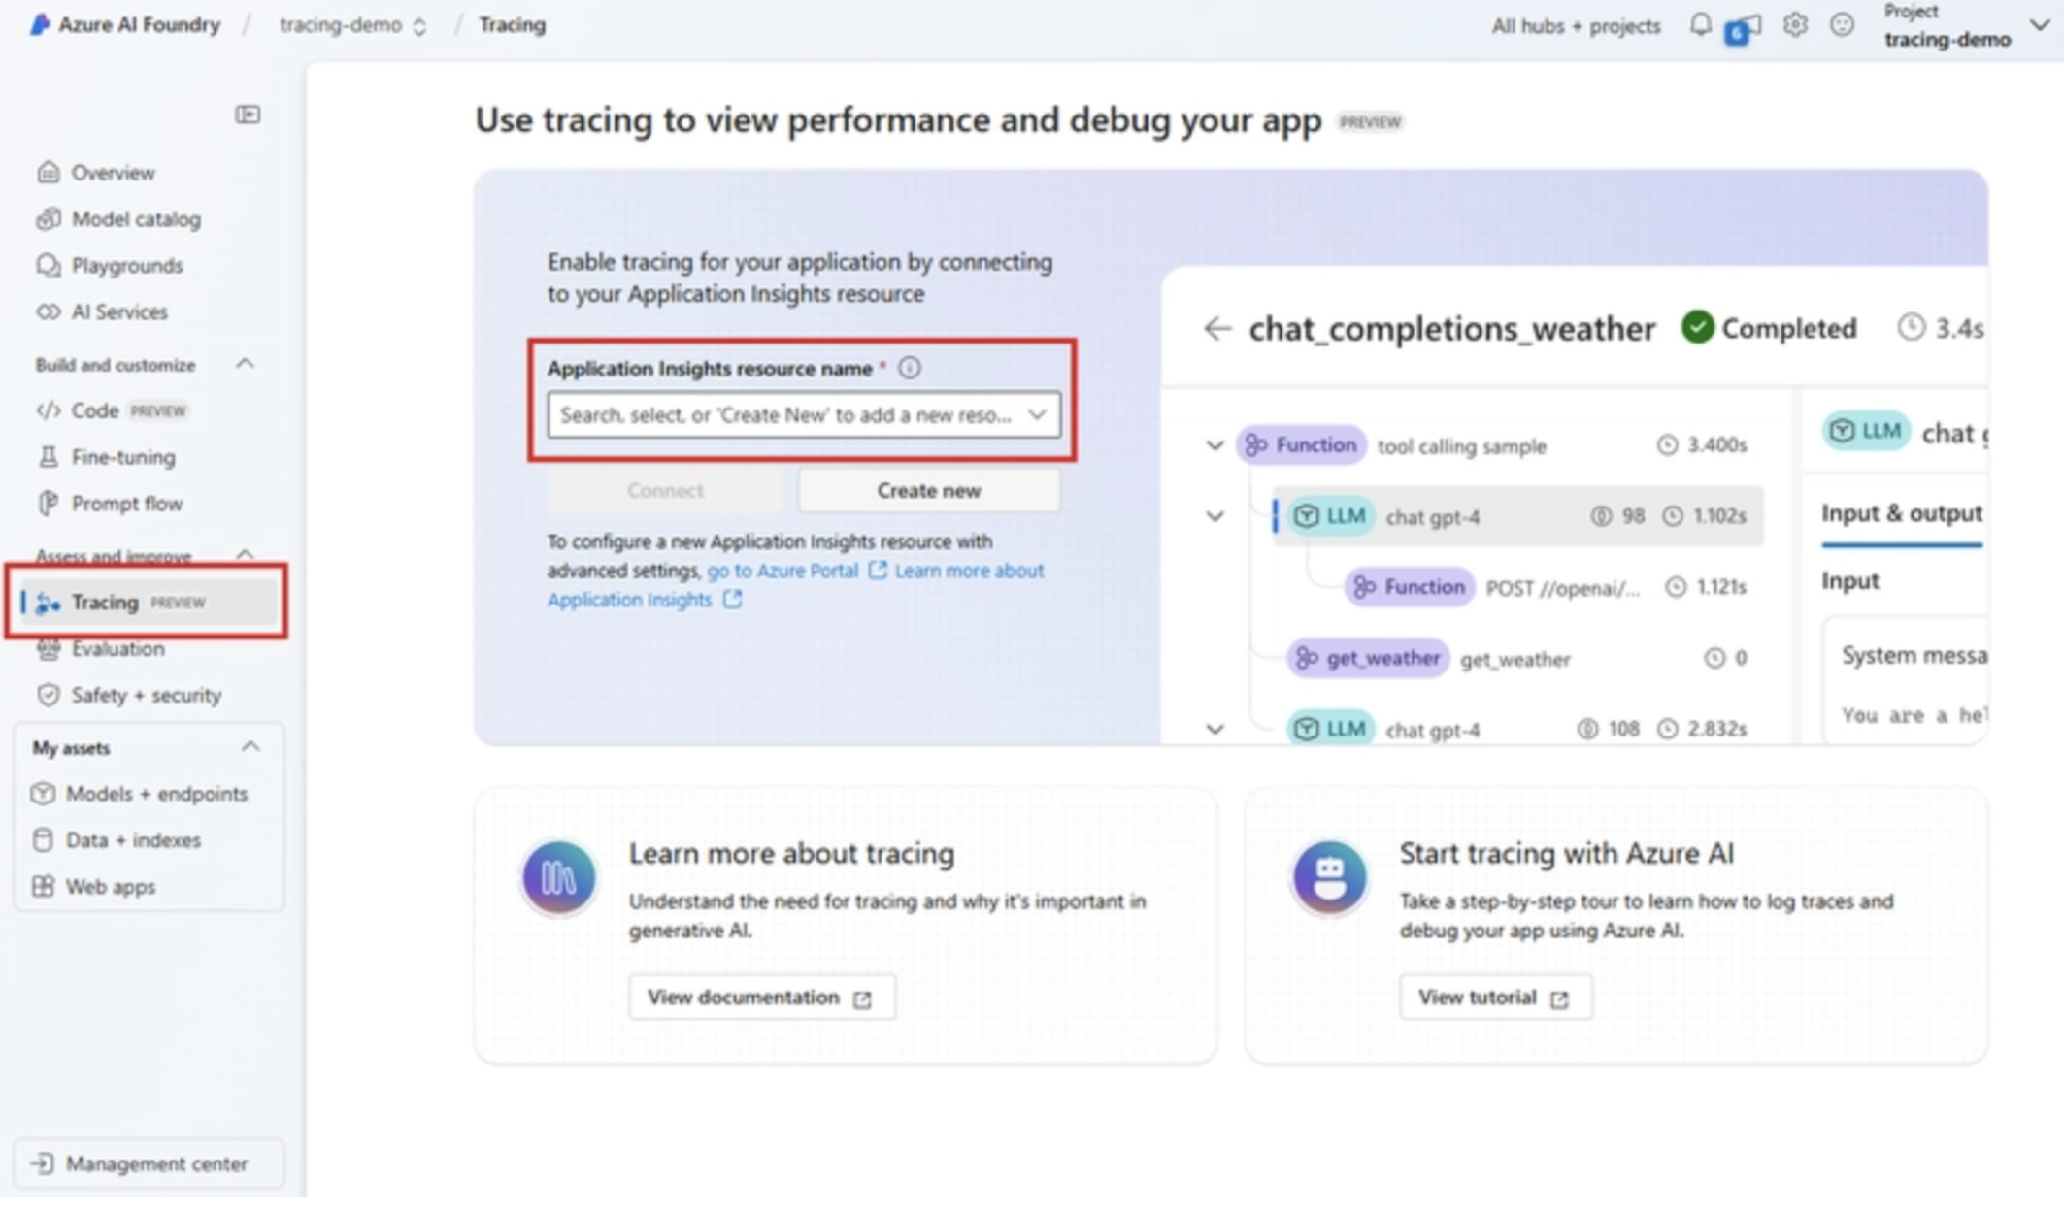Screen dimensions: 2064x1211
Task: Click the Create new button
Action: click(928, 491)
